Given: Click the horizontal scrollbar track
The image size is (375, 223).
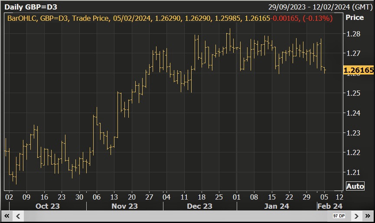Looking at the screenshot, I should pos(173,216).
